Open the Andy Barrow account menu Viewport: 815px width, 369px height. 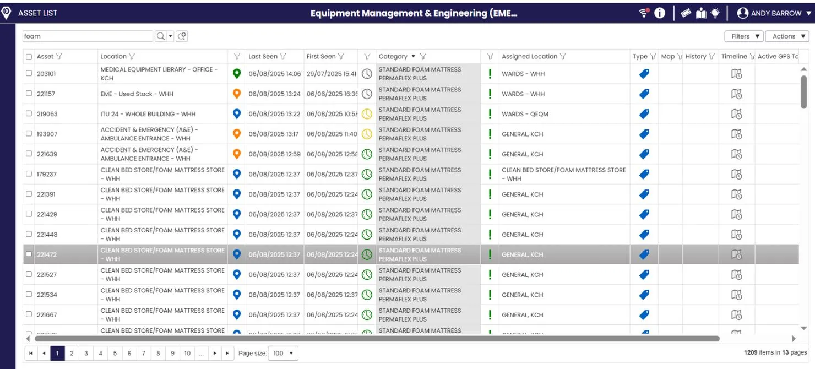coord(774,12)
